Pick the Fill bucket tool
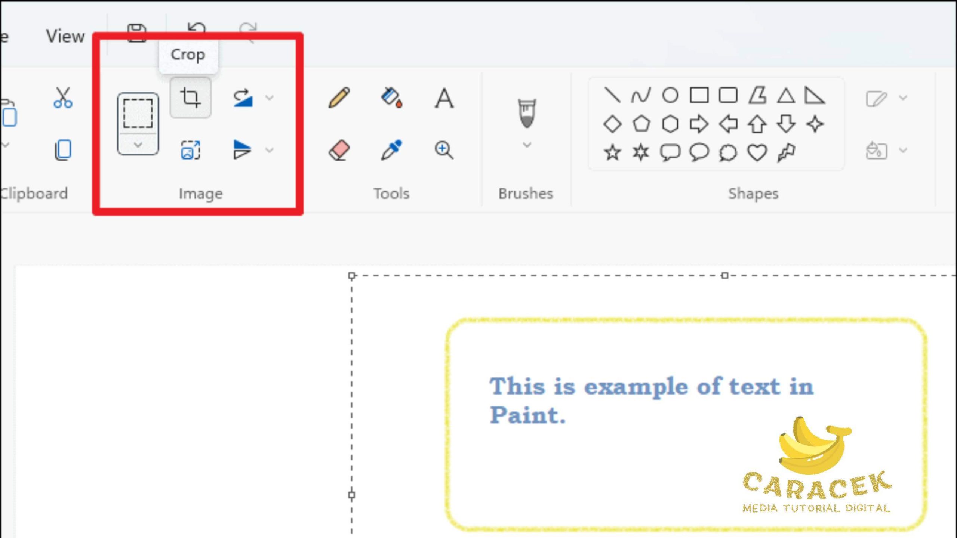957x538 pixels. click(391, 98)
